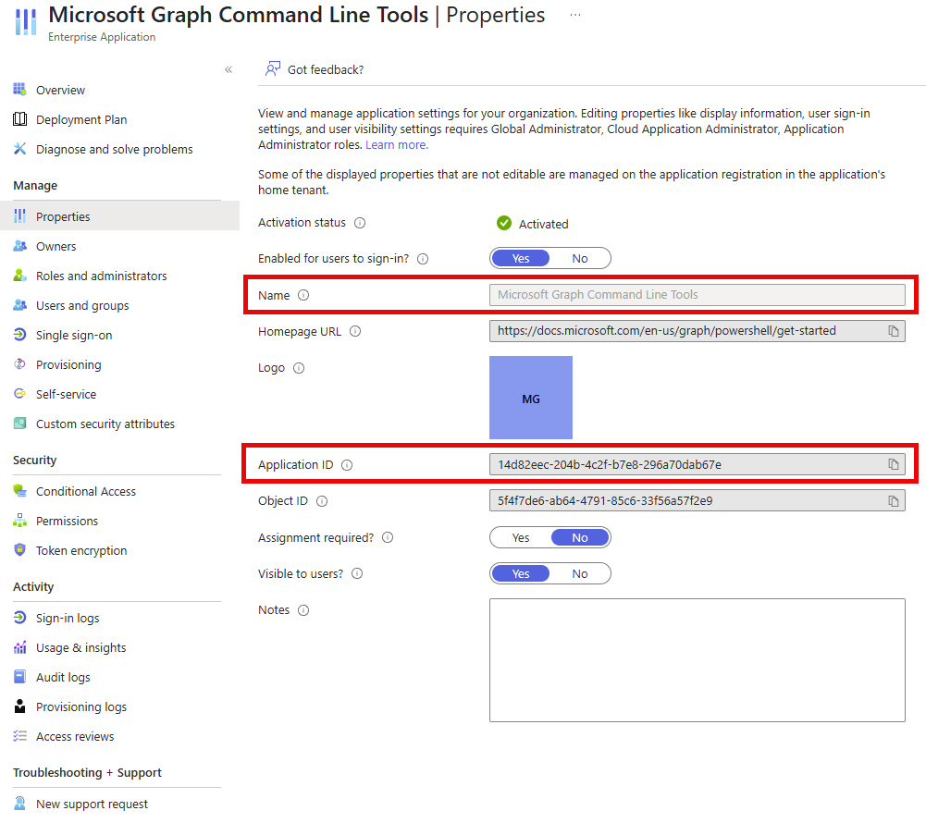Copy the Object ID to clipboard
926x823 pixels.
coord(893,501)
